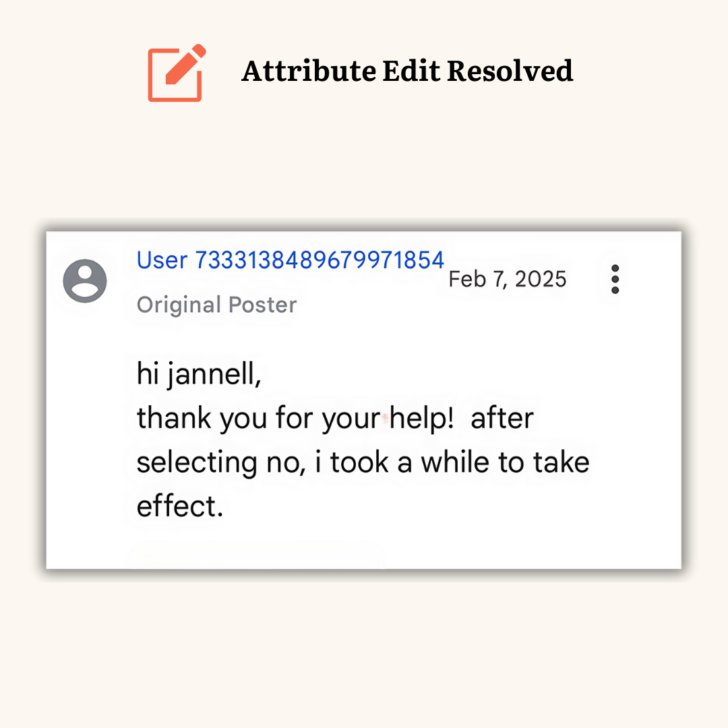
Task: Open the three-dot more options menu
Action: 615,279
